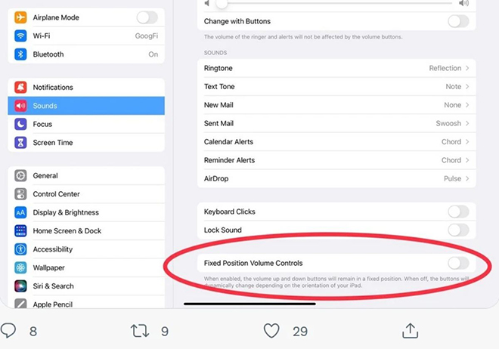Click the tweet reply bubble icon
This screenshot has height=349, width=499.
point(9,331)
